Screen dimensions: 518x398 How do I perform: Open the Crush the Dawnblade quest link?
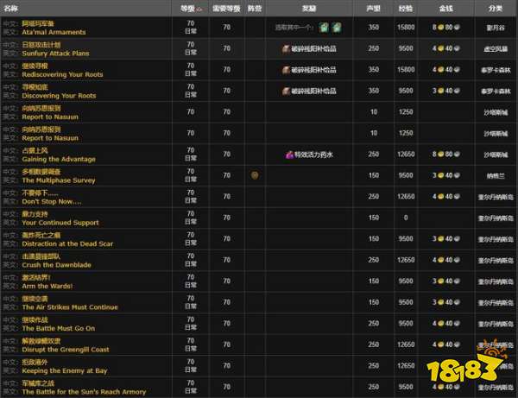59,265
